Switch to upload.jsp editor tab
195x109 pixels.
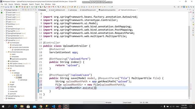[73, 10]
